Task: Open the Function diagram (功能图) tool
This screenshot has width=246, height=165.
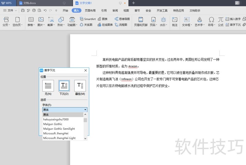Action: click(x=72, y=22)
